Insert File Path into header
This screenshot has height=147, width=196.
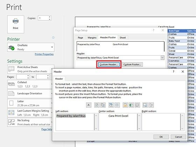click(125, 105)
